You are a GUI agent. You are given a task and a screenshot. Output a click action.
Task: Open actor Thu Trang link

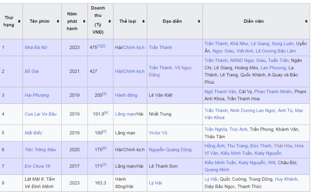(x=237, y=146)
